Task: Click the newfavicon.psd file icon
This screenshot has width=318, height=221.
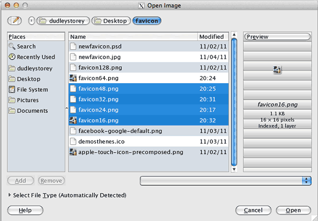Action: [x=73, y=47]
